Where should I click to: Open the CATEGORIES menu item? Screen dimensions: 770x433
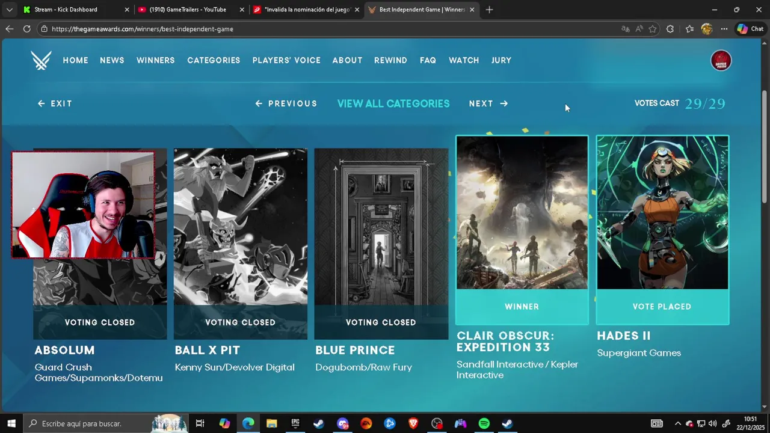click(214, 60)
